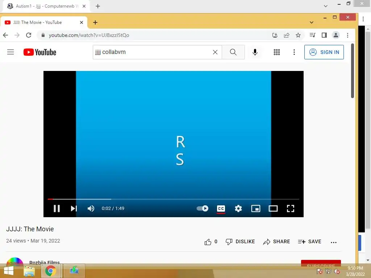
Task: Open the Windows Start button
Action: click(x=9, y=271)
